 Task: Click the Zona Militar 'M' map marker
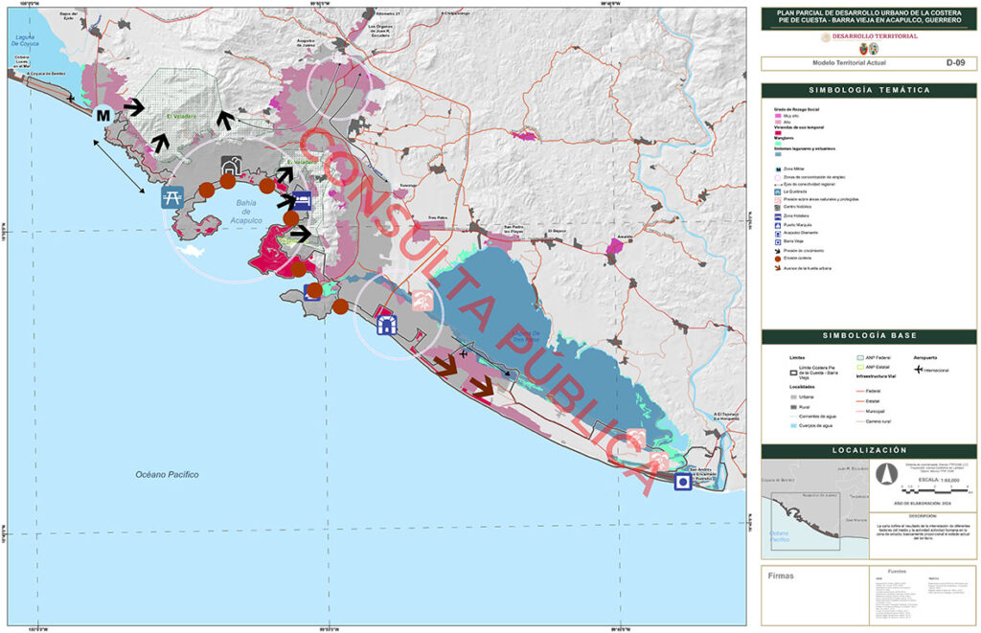point(103,116)
